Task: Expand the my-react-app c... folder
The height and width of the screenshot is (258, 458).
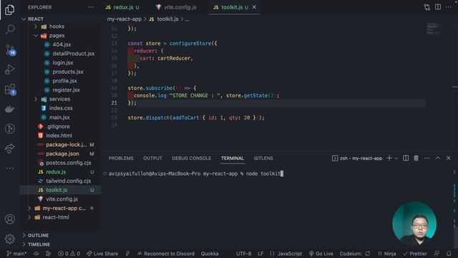Action: pyautogui.click(x=29, y=209)
